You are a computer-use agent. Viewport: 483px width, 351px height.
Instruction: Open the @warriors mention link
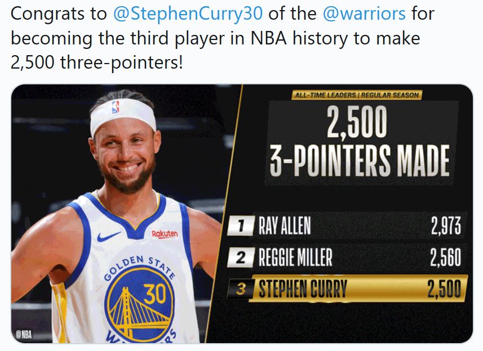pyautogui.click(x=364, y=14)
